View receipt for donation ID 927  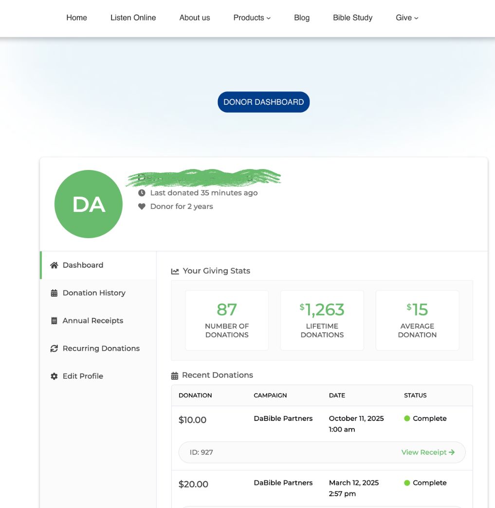(x=428, y=452)
